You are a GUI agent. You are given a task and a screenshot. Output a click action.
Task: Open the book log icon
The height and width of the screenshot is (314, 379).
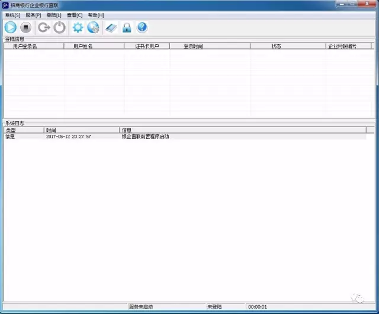coord(111,27)
